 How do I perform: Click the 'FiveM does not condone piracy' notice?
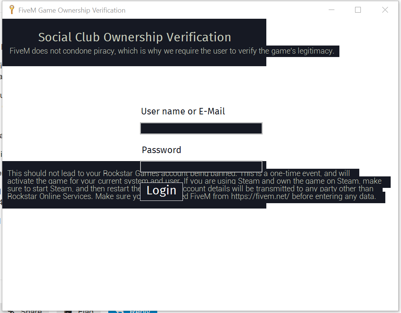[x=172, y=51]
